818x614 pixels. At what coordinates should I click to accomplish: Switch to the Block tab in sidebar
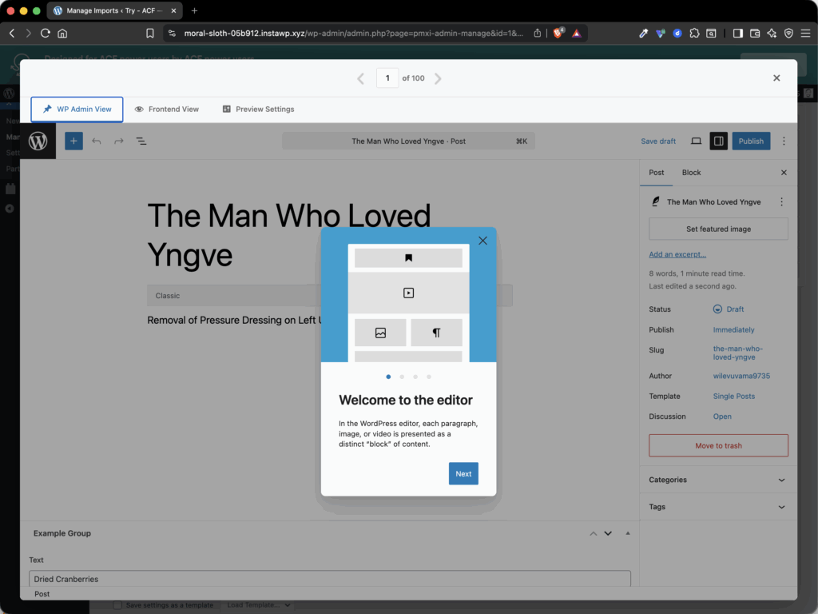coord(691,173)
